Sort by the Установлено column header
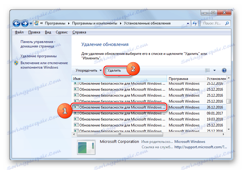The image size is (243, 170). tap(216, 79)
